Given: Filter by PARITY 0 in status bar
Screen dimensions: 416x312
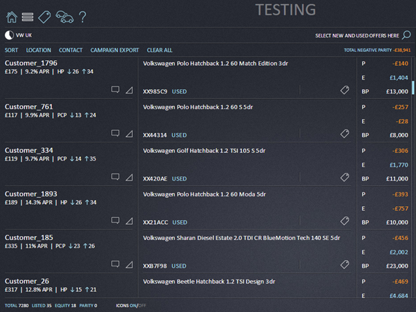Looking at the screenshot, I should click(88, 305).
